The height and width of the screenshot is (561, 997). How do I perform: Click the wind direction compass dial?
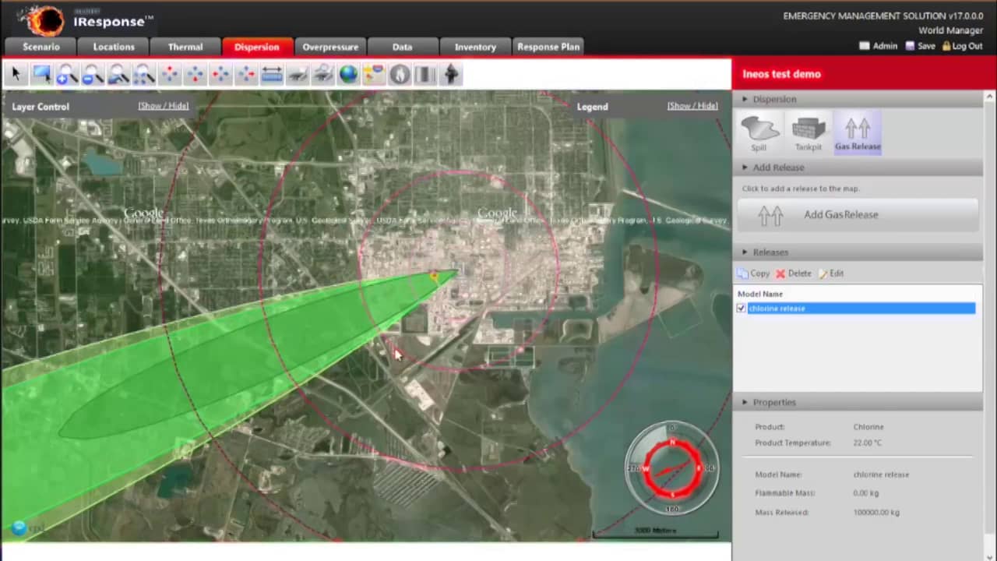[671, 468]
